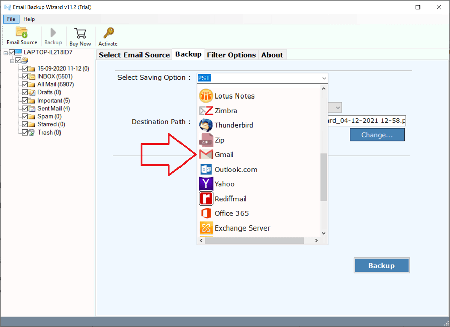The width and height of the screenshot is (450, 327).
Task: Switch to the About tab
Action: tap(272, 55)
